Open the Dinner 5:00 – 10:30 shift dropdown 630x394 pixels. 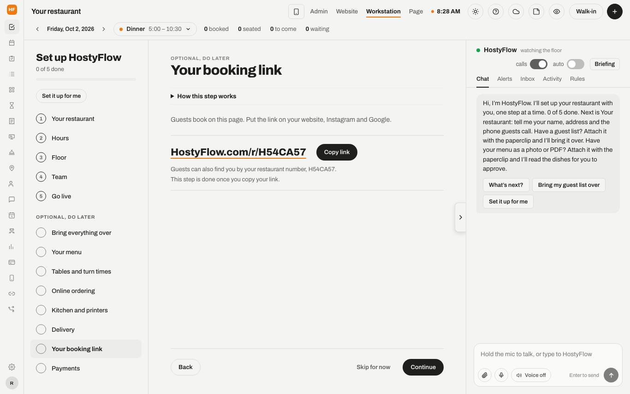pyautogui.click(x=155, y=29)
